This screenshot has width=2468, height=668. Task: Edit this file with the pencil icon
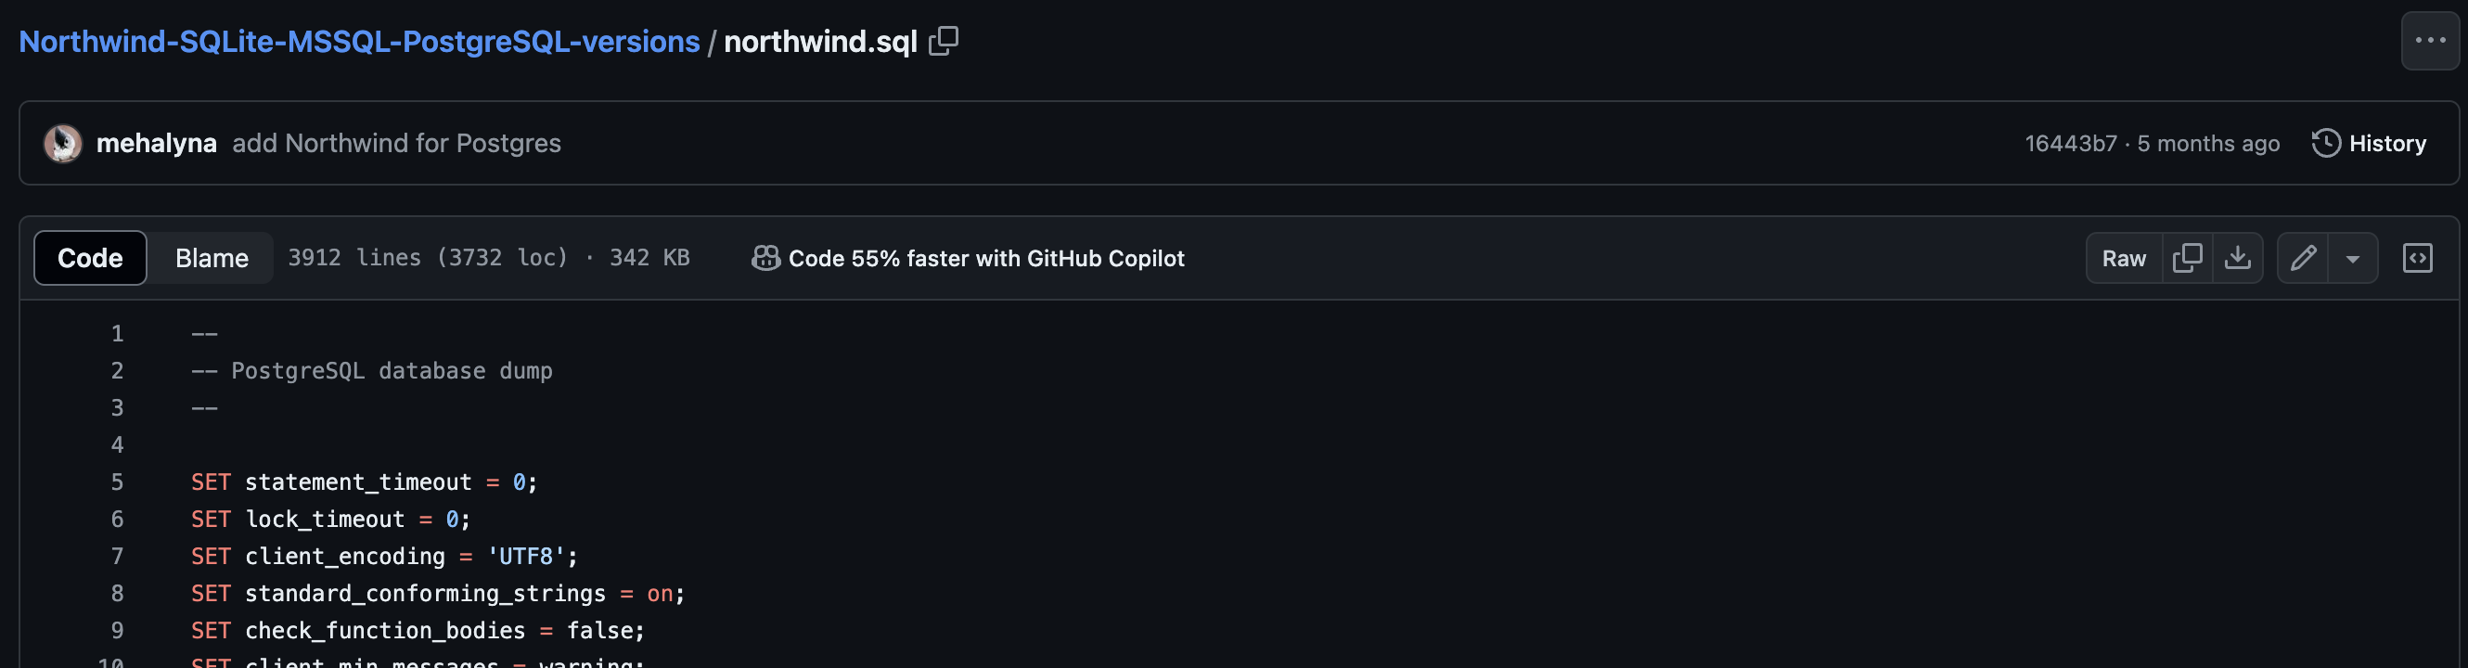coord(2303,258)
